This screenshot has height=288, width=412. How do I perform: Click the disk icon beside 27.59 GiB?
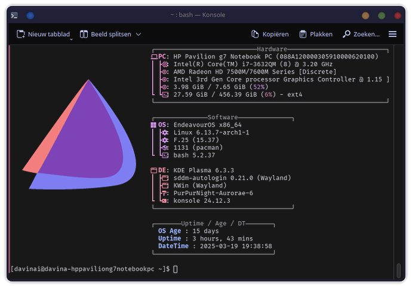[x=165, y=95]
